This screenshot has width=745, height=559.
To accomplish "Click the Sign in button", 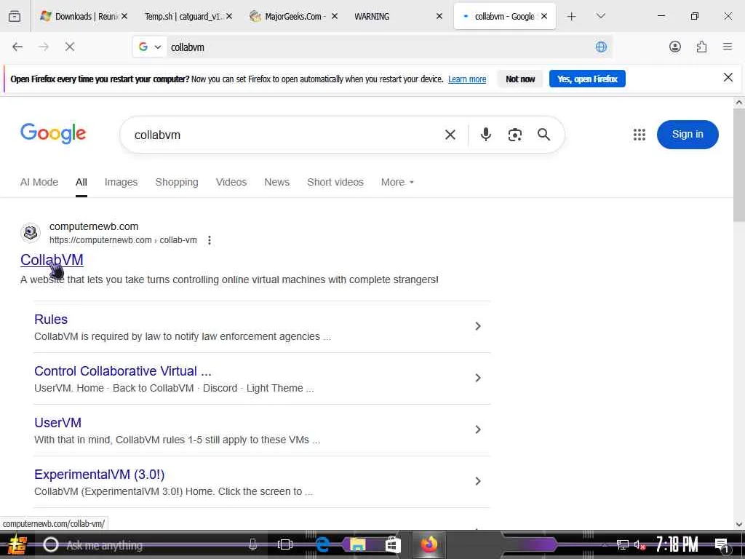I will 688,135.
